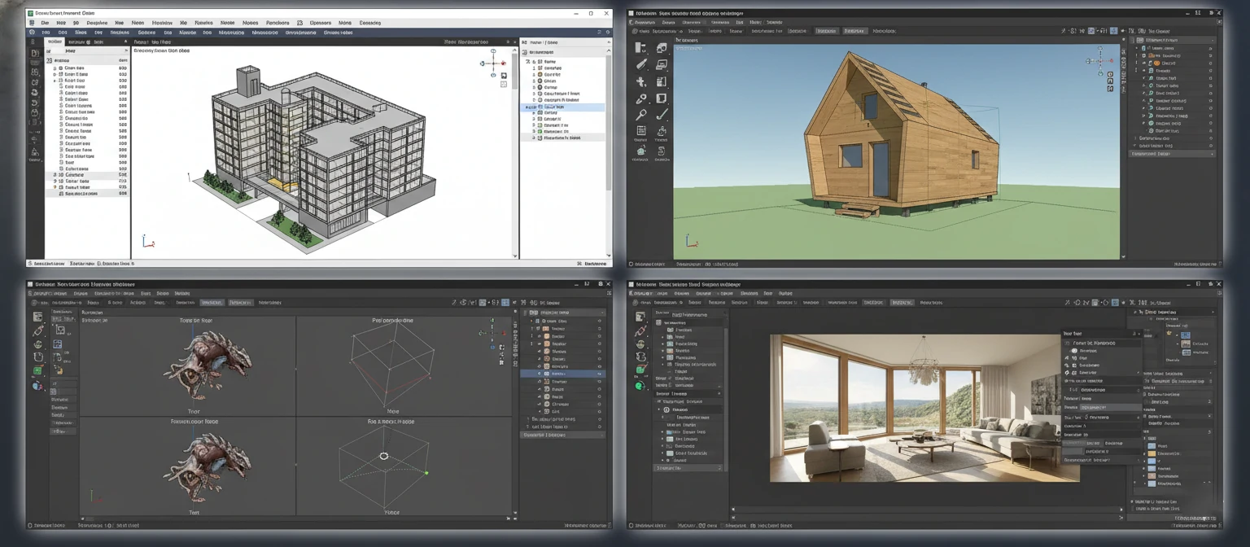Image resolution: width=1250 pixels, height=547 pixels.
Task: Select the eyedropper tool in the cabin app toolbar
Action: point(641,98)
